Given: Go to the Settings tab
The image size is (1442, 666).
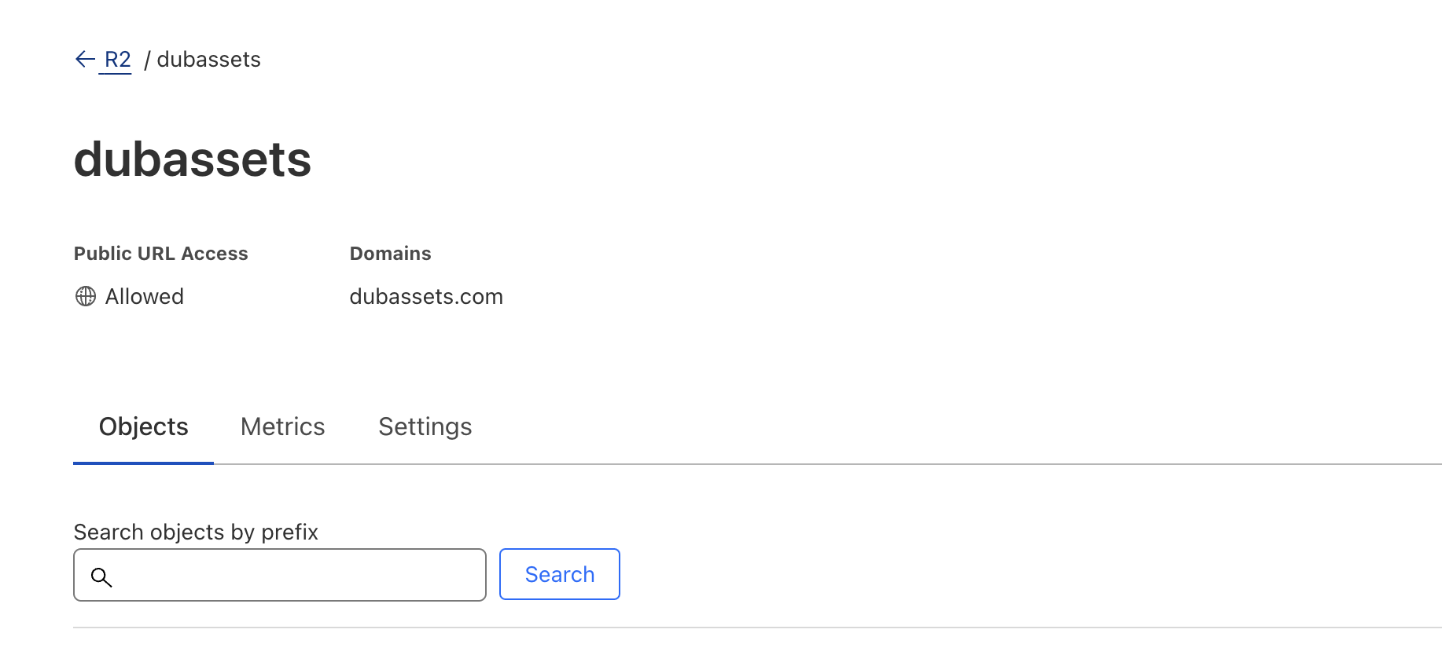Looking at the screenshot, I should coord(425,426).
